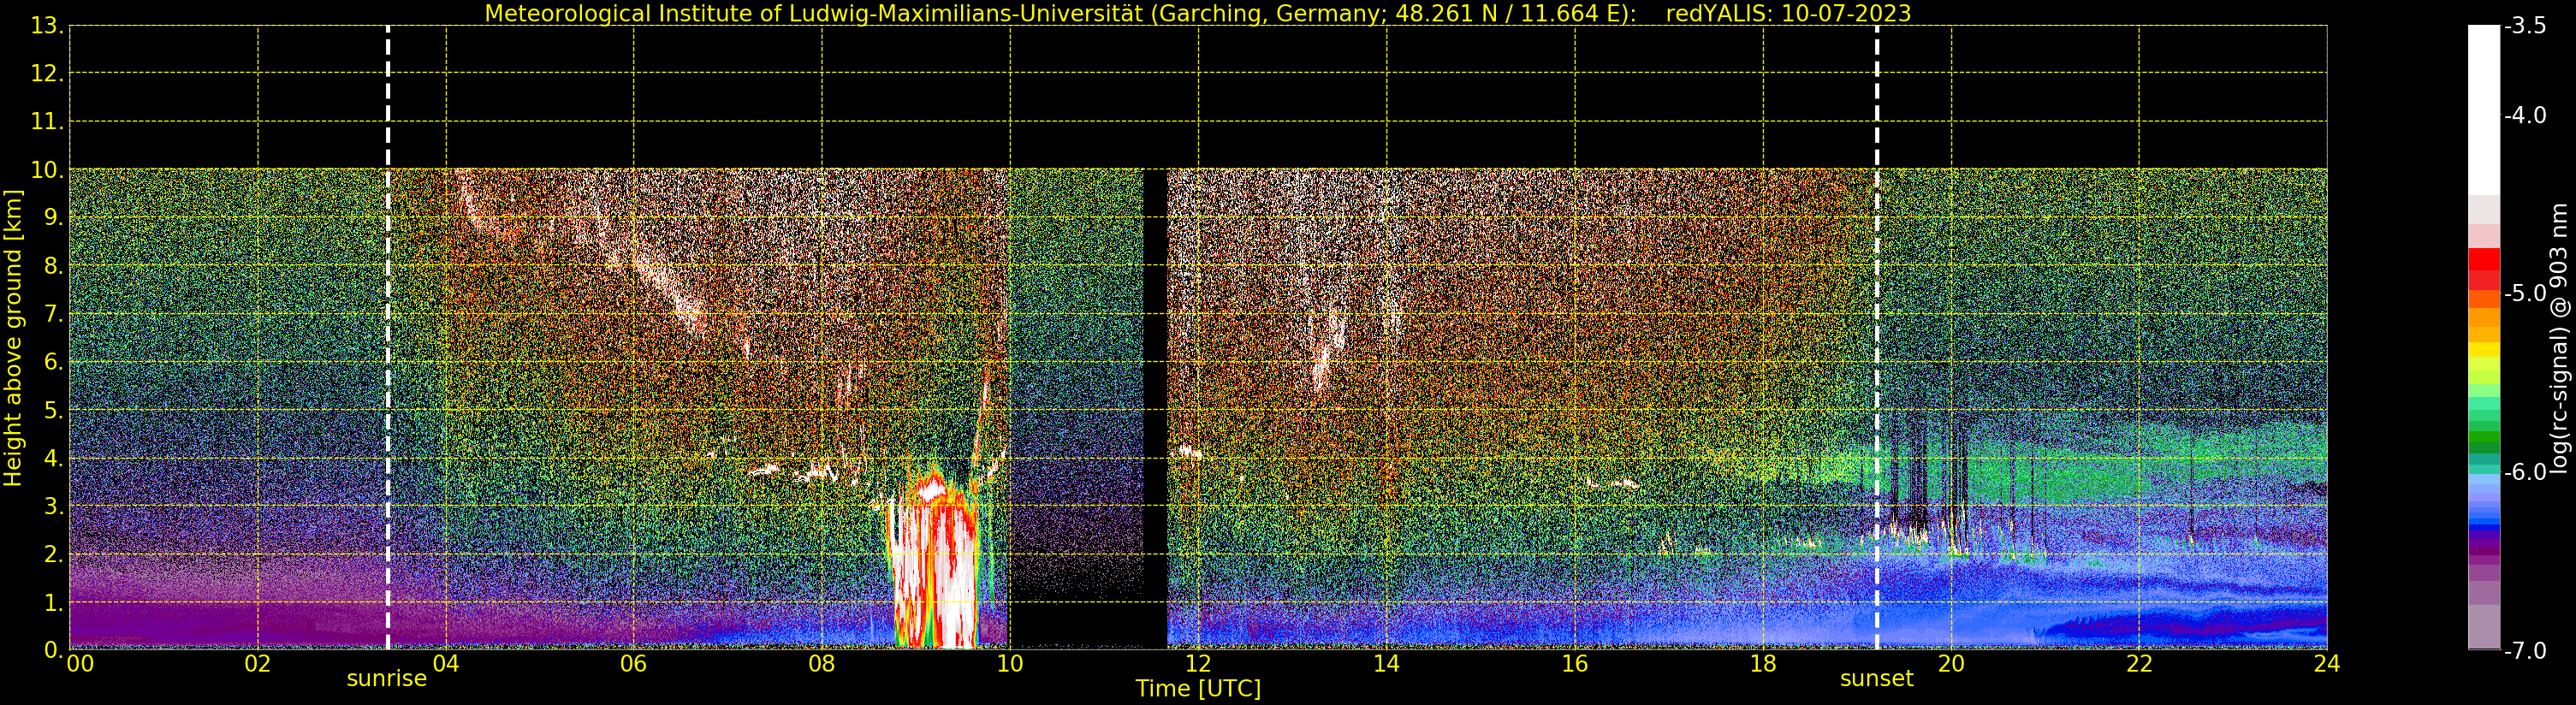Click the plot title mentioning Garching, Germany

click(x=1198, y=13)
